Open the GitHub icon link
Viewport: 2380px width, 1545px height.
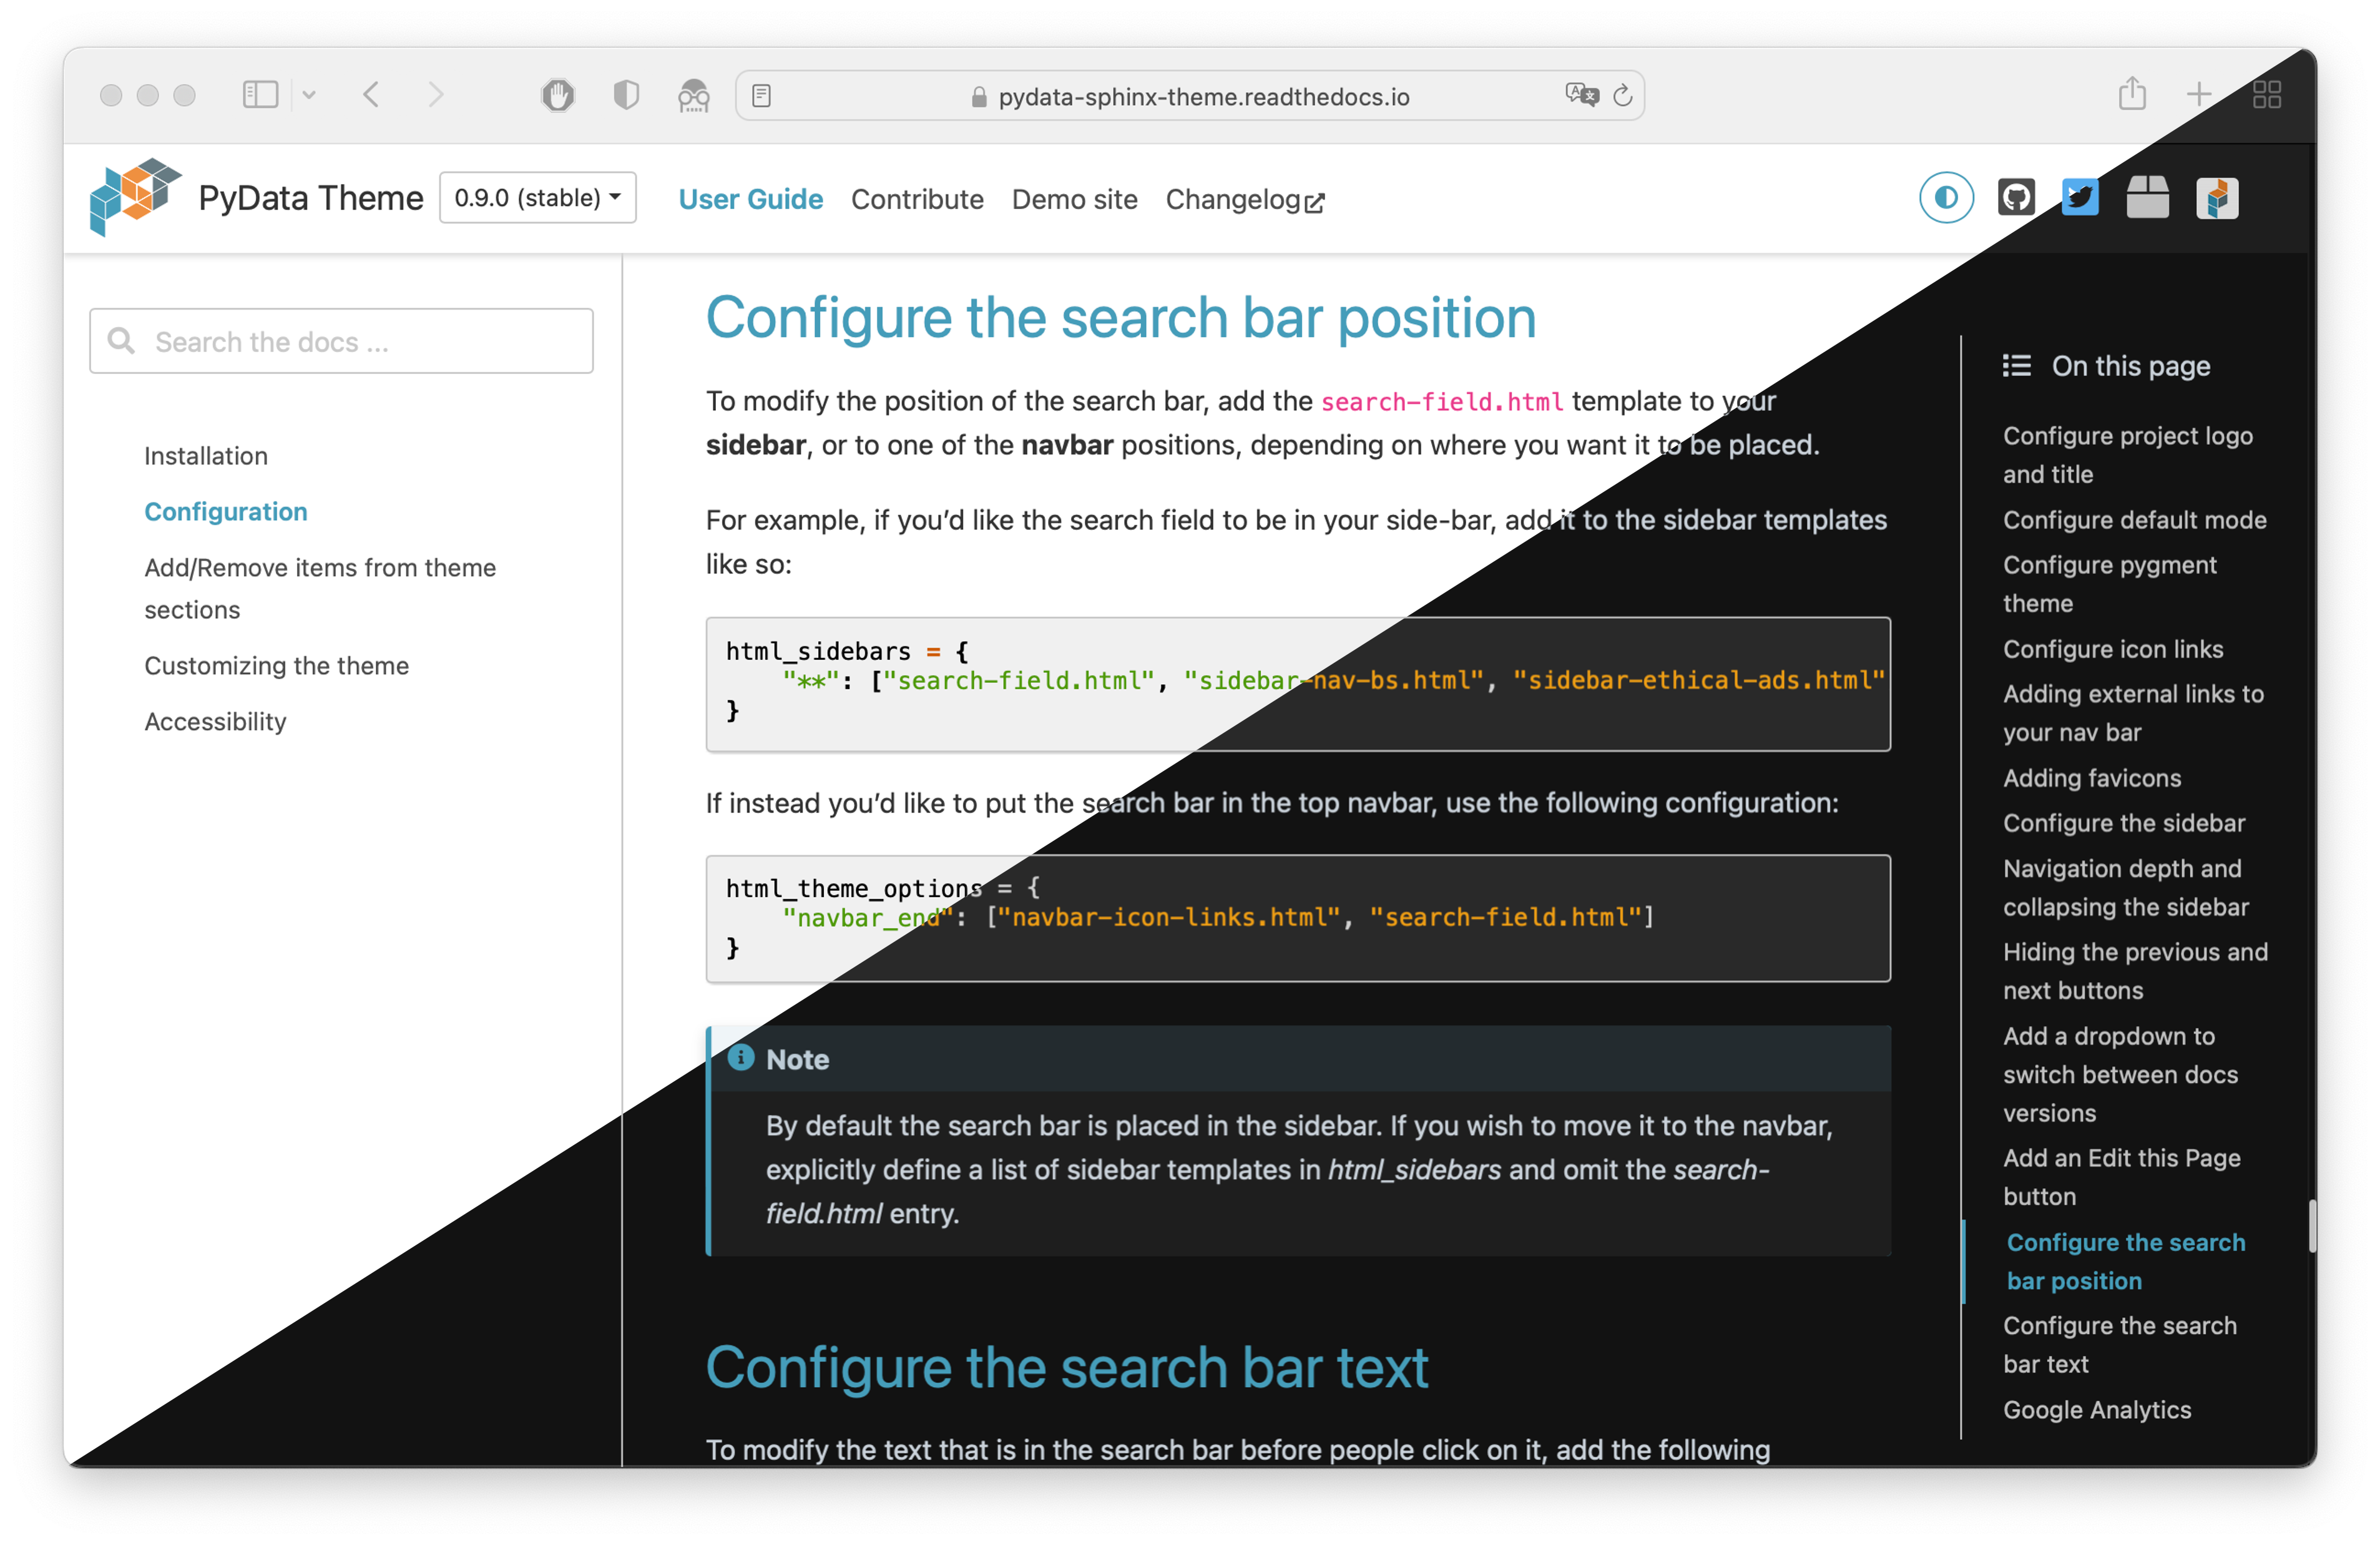pos(2015,197)
